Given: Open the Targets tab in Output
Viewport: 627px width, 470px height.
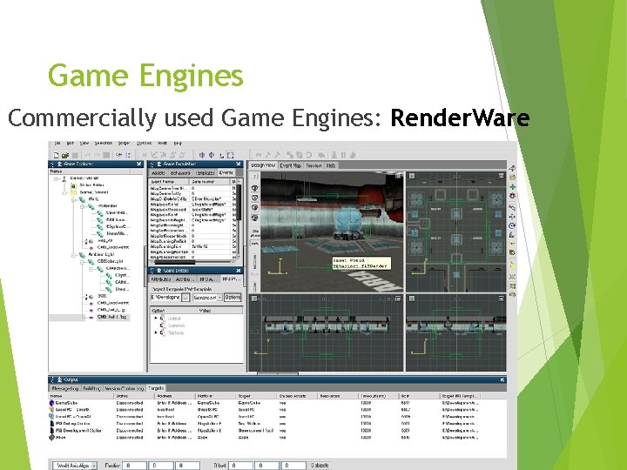Looking at the screenshot, I should click(156, 388).
